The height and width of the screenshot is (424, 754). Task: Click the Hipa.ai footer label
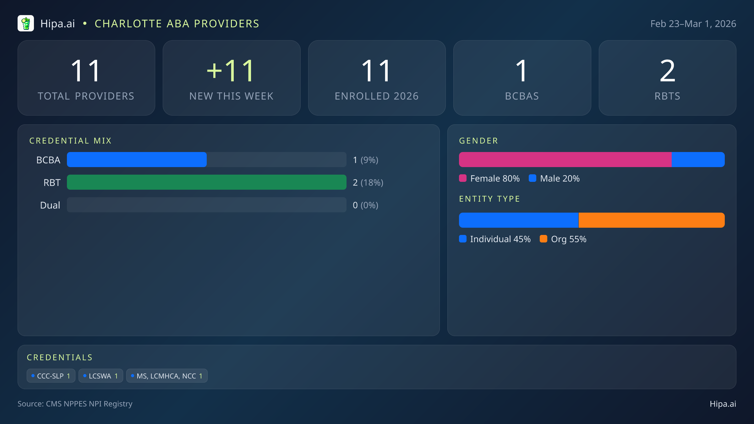(723, 404)
